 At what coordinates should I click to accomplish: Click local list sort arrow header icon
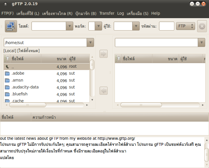[7, 58]
